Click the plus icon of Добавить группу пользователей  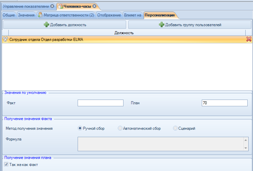[x=162, y=24]
